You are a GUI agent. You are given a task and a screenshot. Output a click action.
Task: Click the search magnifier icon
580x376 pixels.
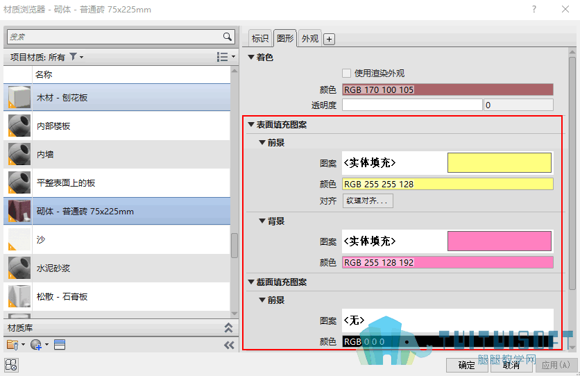coord(227,37)
